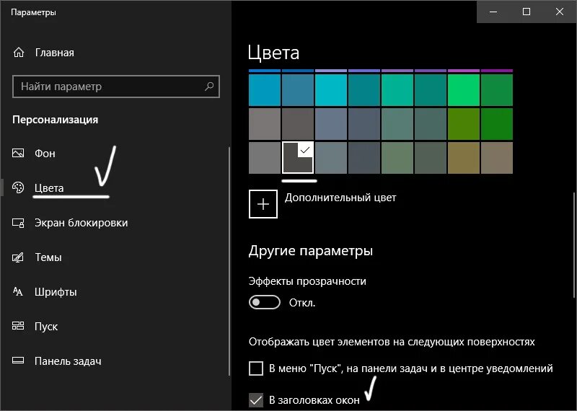Toggle the Эффекты прозрачности switch
This screenshot has height=411, width=577.
click(x=265, y=302)
